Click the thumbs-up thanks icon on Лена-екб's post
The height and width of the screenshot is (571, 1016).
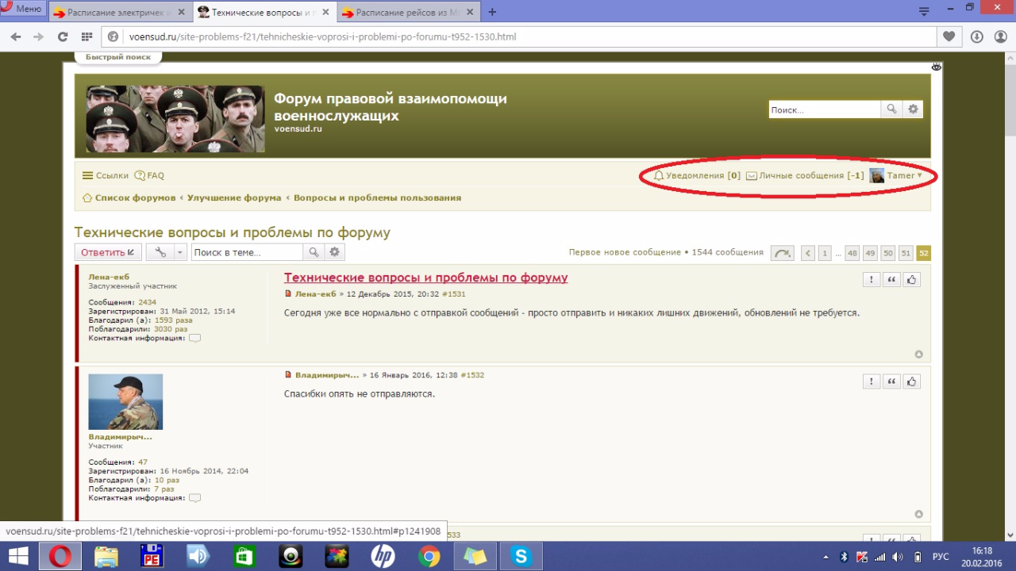click(x=912, y=279)
